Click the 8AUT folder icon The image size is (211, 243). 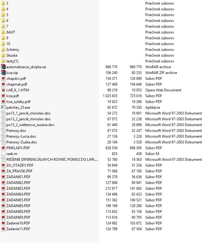click(3, 32)
